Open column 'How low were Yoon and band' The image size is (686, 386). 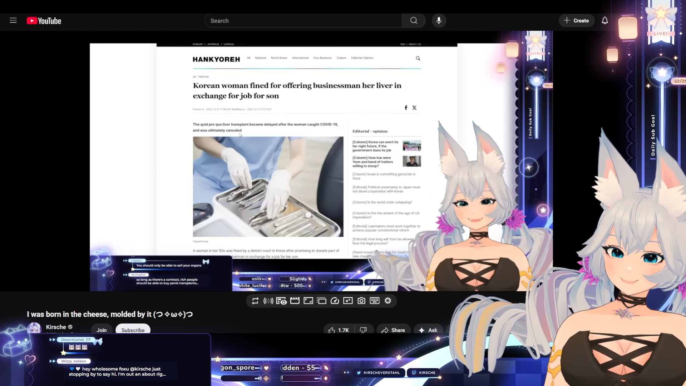tap(373, 162)
